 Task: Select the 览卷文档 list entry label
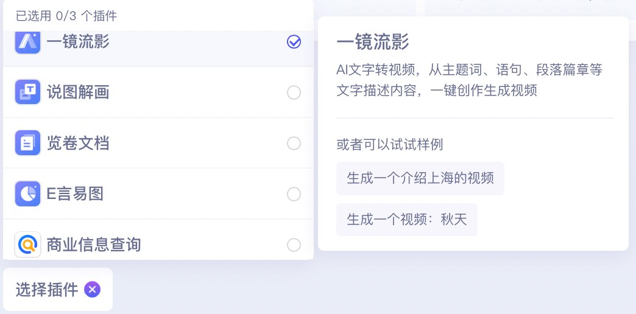coord(78,144)
